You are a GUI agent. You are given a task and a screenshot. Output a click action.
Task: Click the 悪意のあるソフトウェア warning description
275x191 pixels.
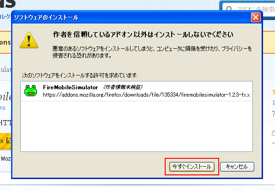[152, 52]
